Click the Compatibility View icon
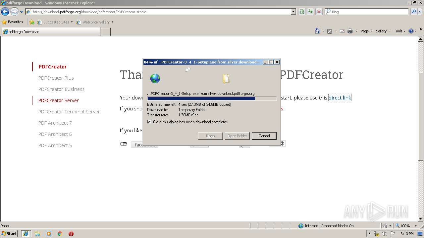 302,12
